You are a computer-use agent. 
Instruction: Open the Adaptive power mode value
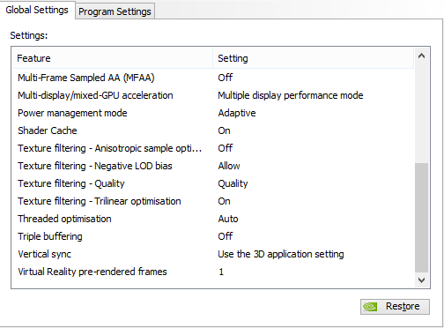tap(237, 113)
